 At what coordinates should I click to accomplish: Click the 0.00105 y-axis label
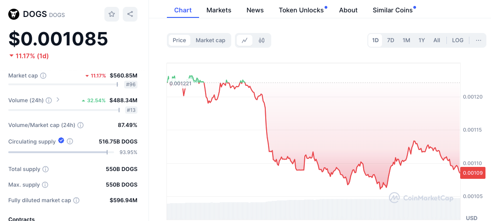point(472,196)
